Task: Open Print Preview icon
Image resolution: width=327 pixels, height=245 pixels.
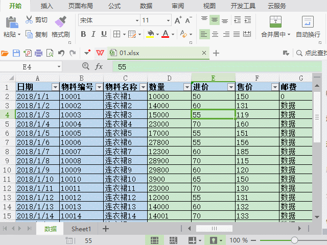Action: pos(50,53)
